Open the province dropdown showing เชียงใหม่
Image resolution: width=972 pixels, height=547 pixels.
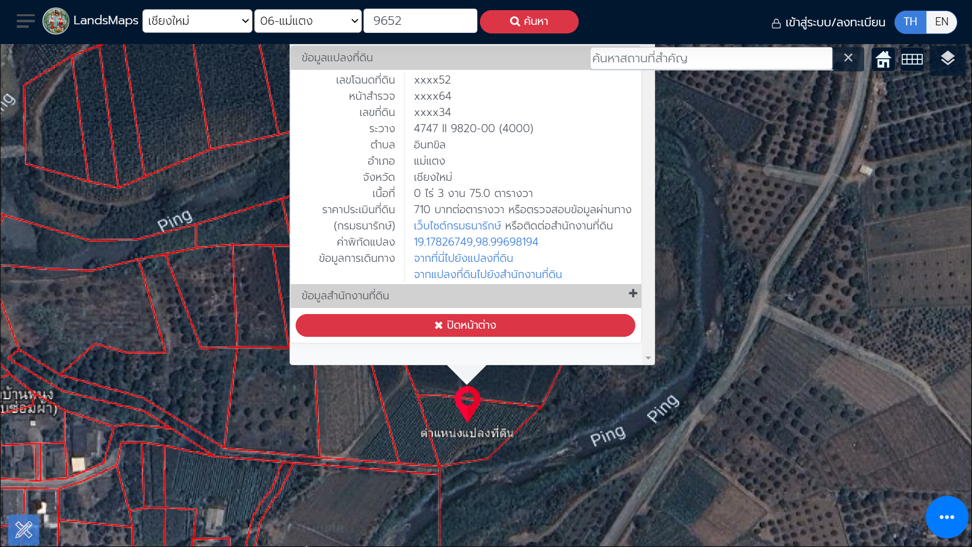[x=197, y=21]
